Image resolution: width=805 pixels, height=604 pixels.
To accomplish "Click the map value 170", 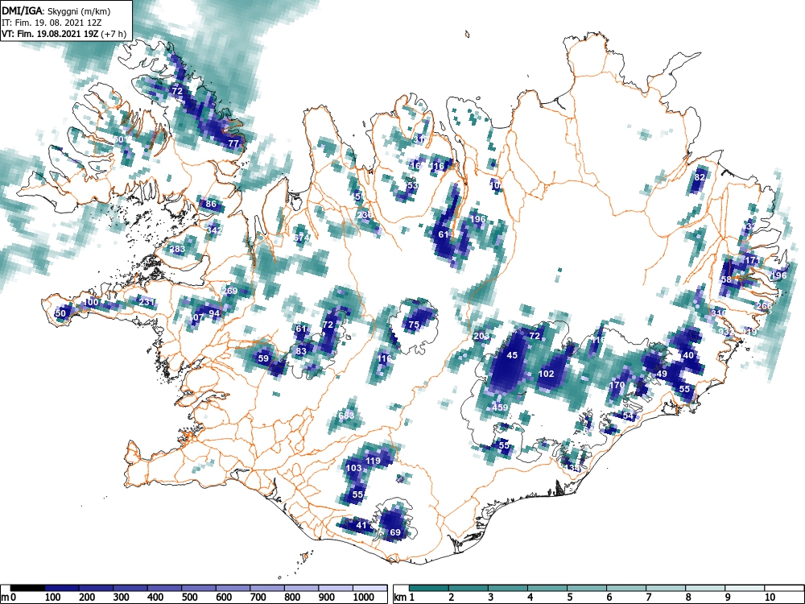I will click(617, 385).
